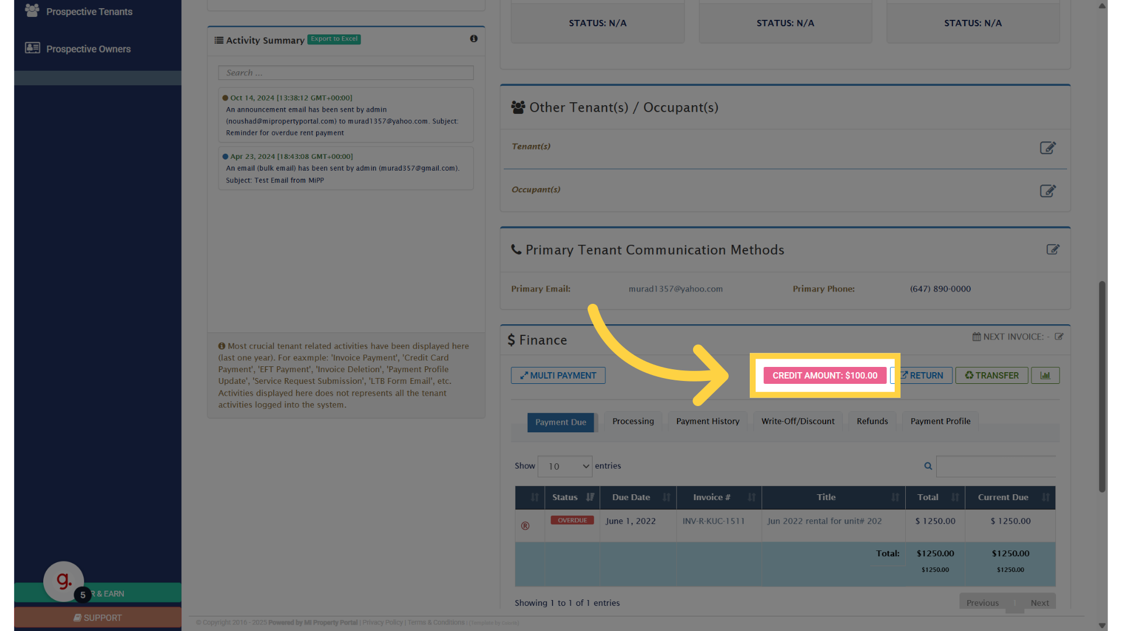The image size is (1122, 631).
Task: Click the Finance dollar sign icon
Action: [511, 340]
